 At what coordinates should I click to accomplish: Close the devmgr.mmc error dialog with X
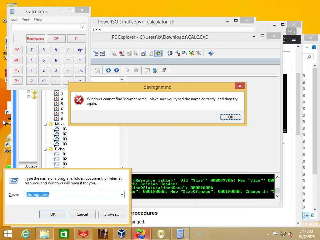(x=240, y=86)
